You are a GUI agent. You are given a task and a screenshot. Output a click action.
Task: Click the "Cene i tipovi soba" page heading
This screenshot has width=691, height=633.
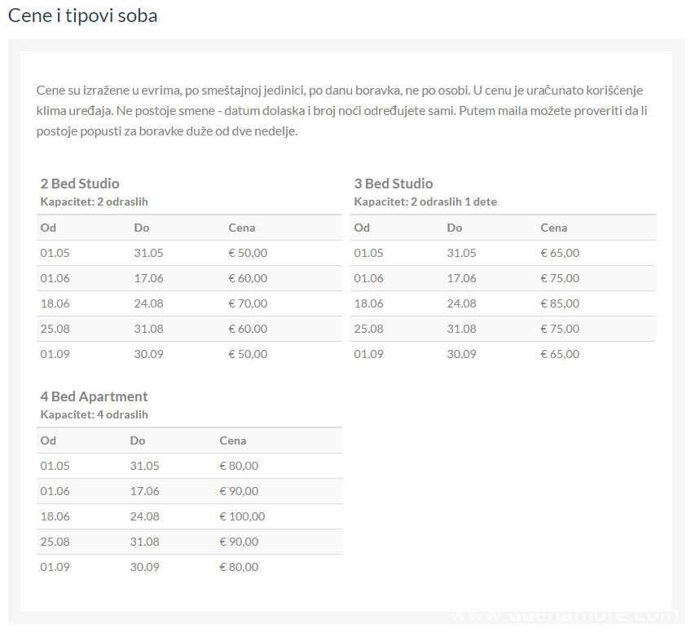[x=82, y=15]
